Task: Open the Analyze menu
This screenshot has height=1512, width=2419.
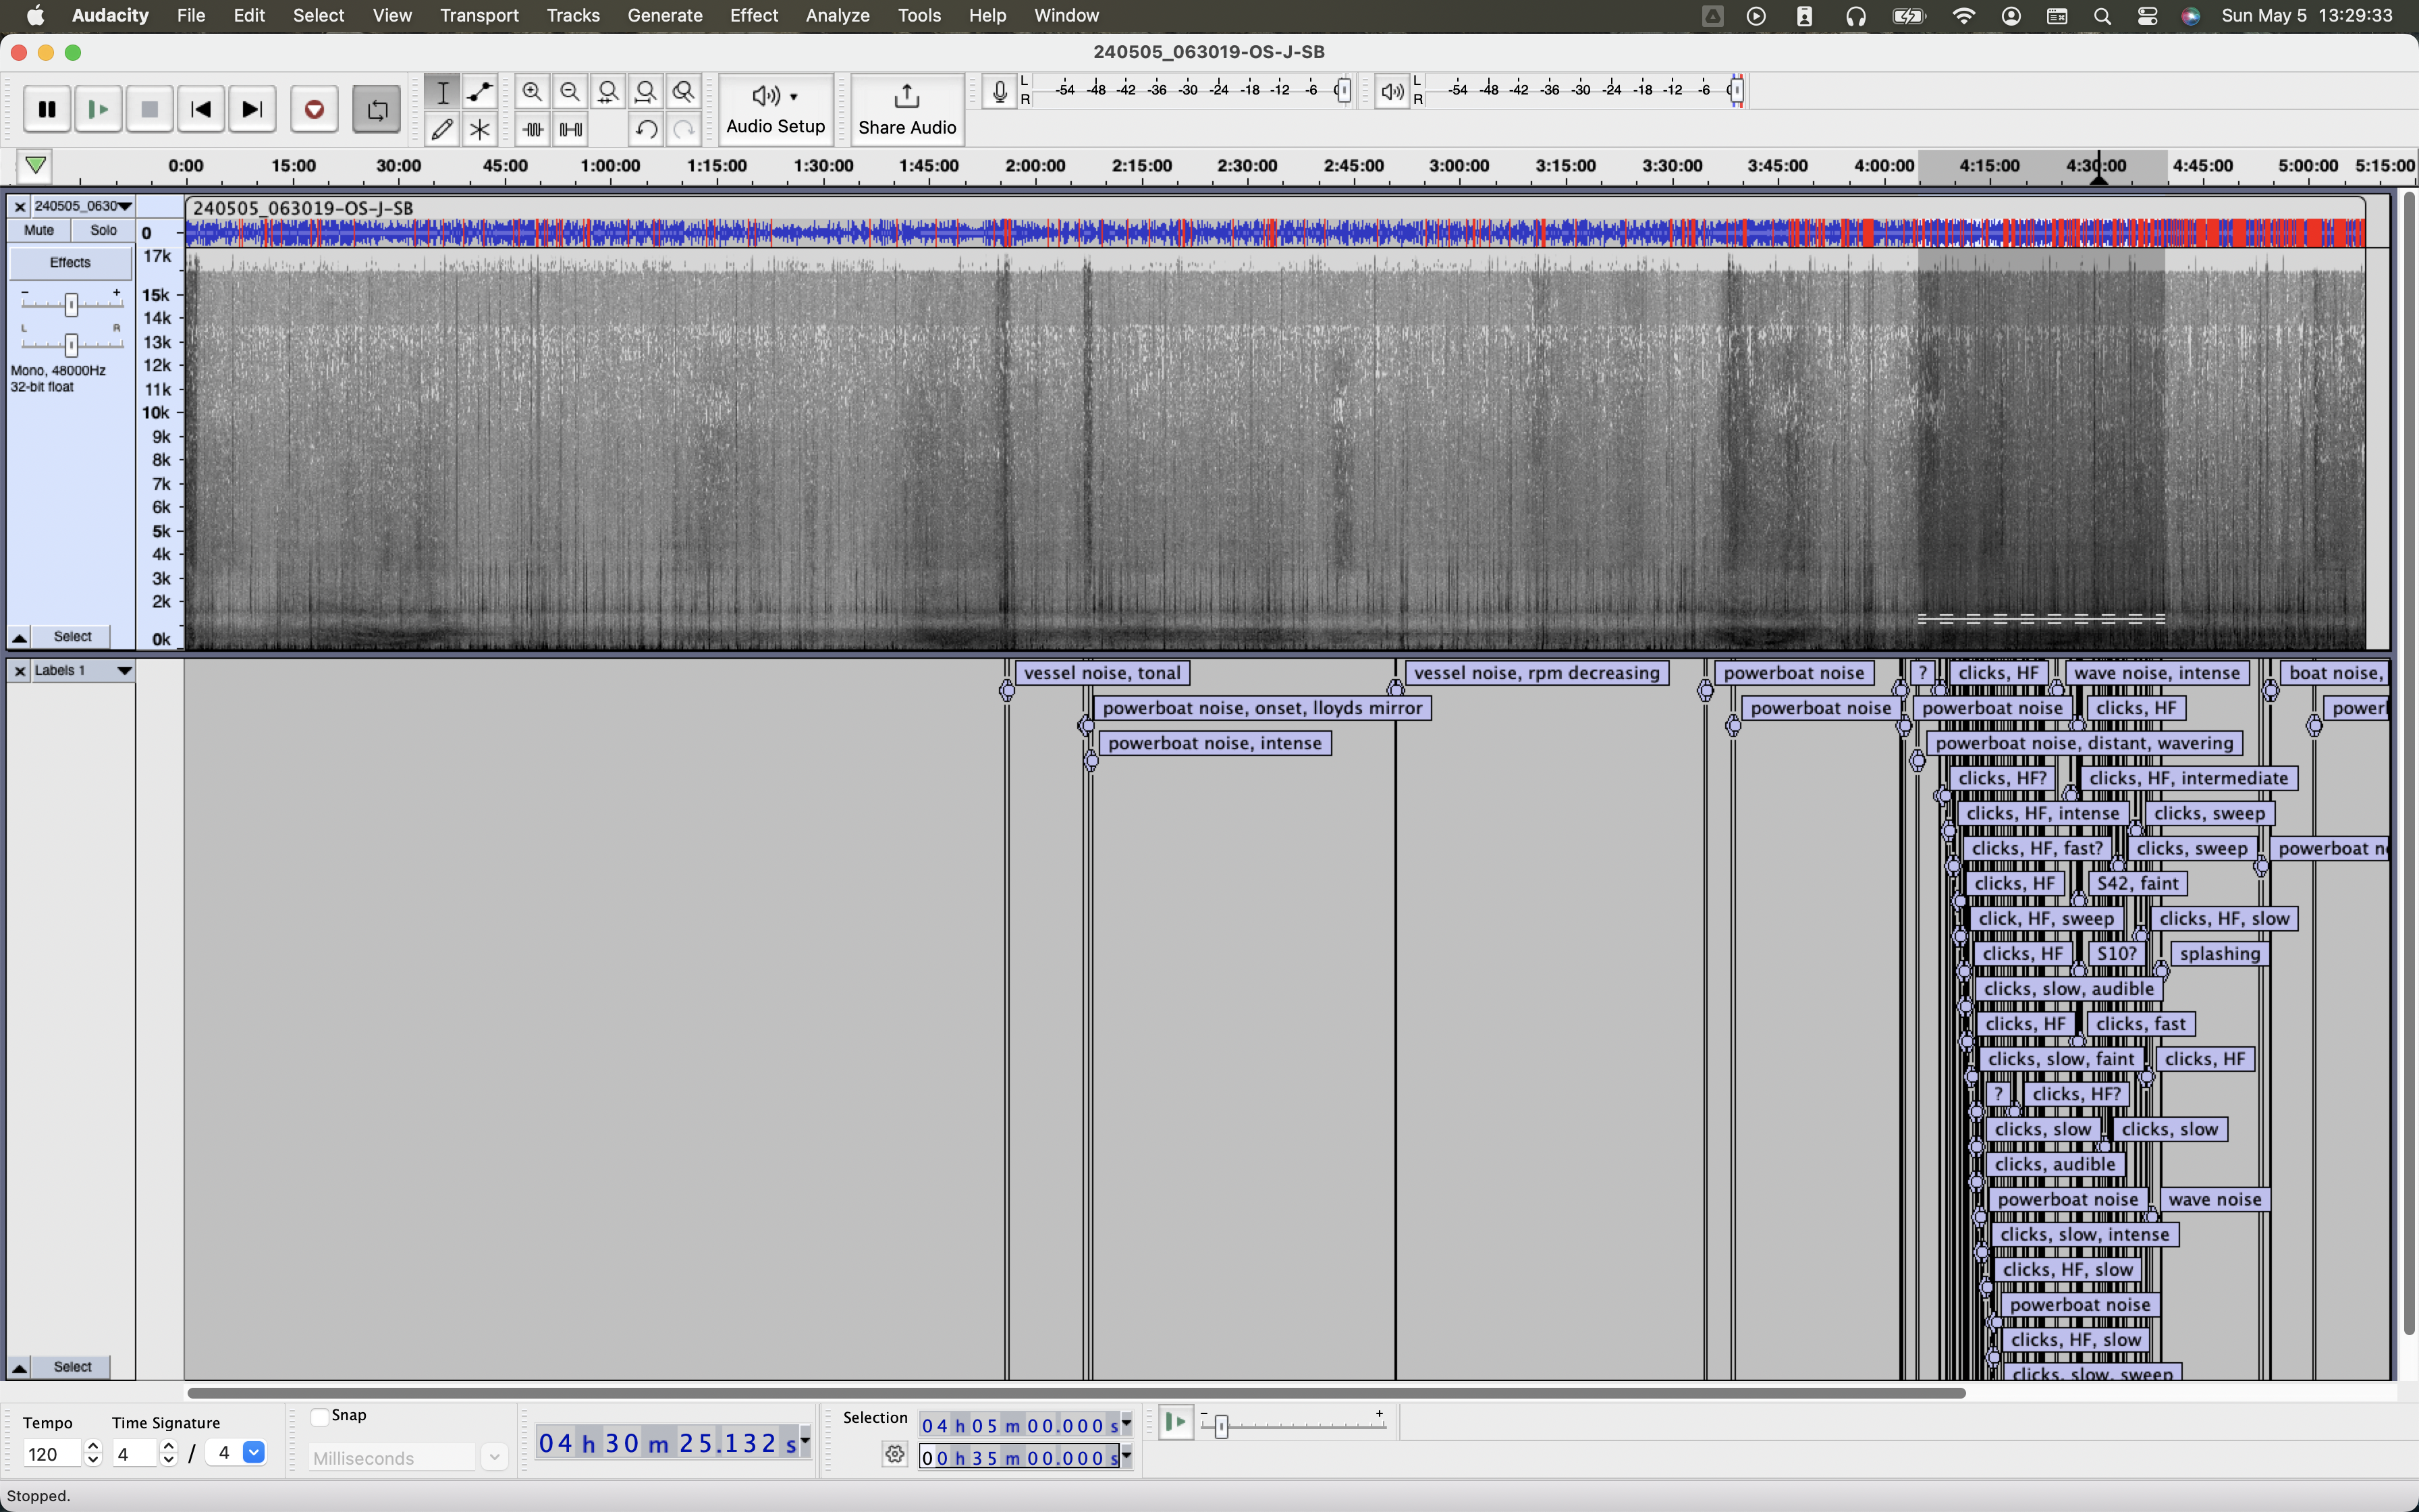Action: point(837,15)
